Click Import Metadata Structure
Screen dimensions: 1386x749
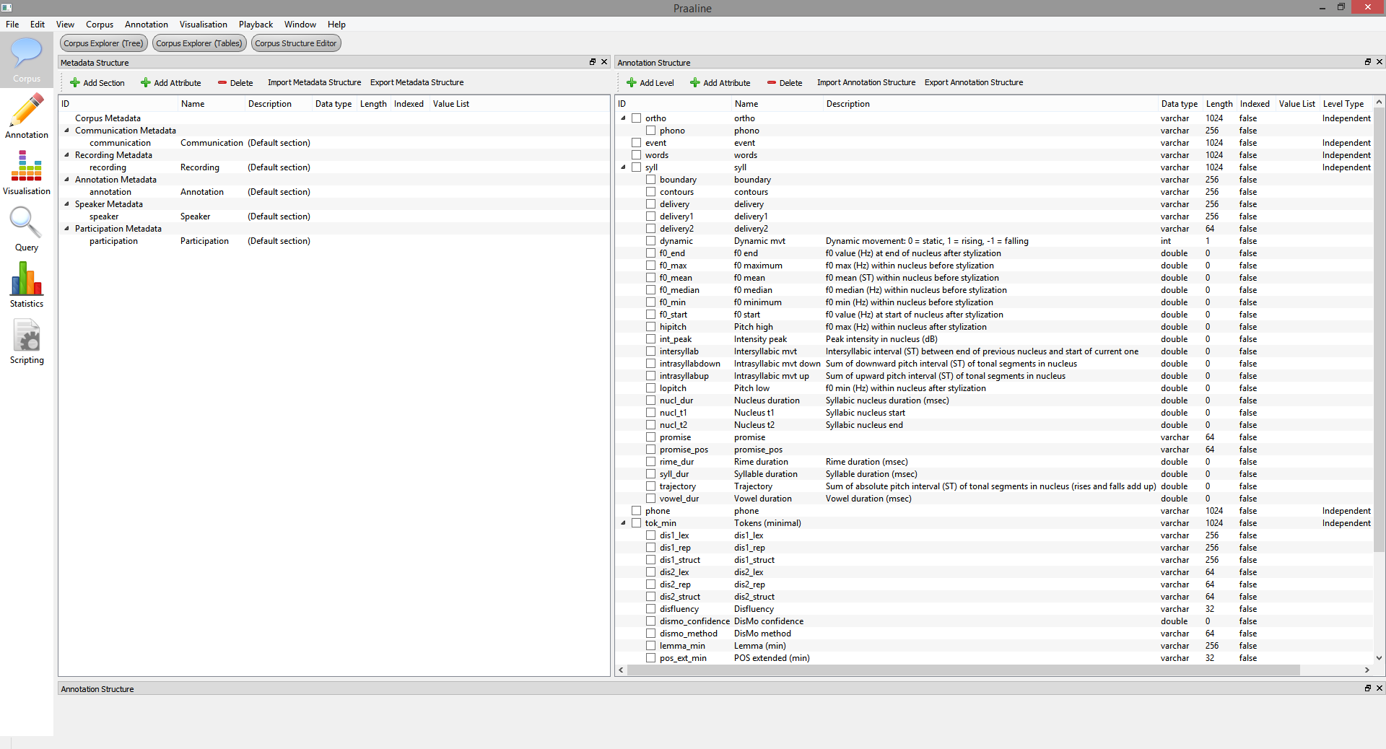[x=314, y=83]
